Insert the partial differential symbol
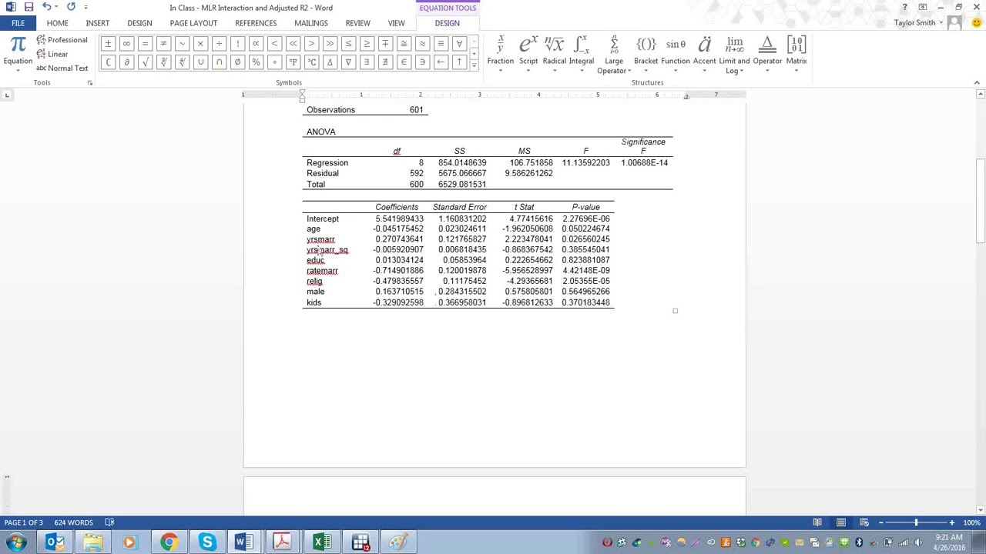Viewport: 986px width, 554px height. (126, 62)
